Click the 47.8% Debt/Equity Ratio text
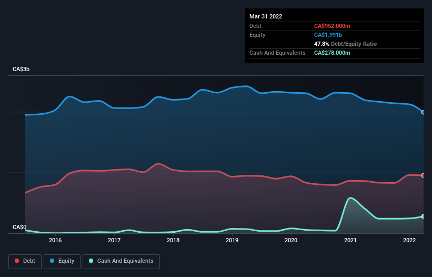Image resolution: width=432 pixels, height=277 pixels. pyautogui.click(x=345, y=44)
